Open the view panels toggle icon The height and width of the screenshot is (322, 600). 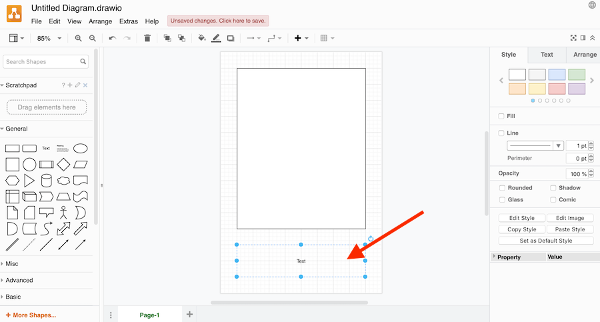point(17,38)
